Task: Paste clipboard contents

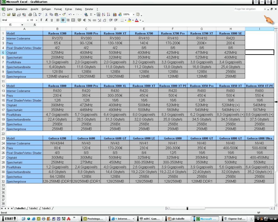Action: coord(56,15)
